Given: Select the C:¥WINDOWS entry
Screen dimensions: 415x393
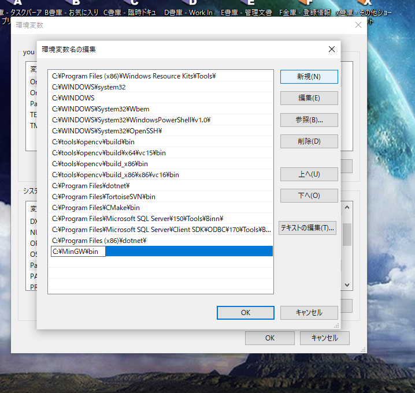Looking at the screenshot, I should click(160, 98).
